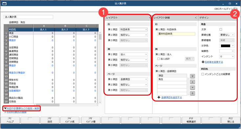Screen dimensions: 241x129
Task: Collapse the レイアウト panel with its chevron
Action: (150, 18)
